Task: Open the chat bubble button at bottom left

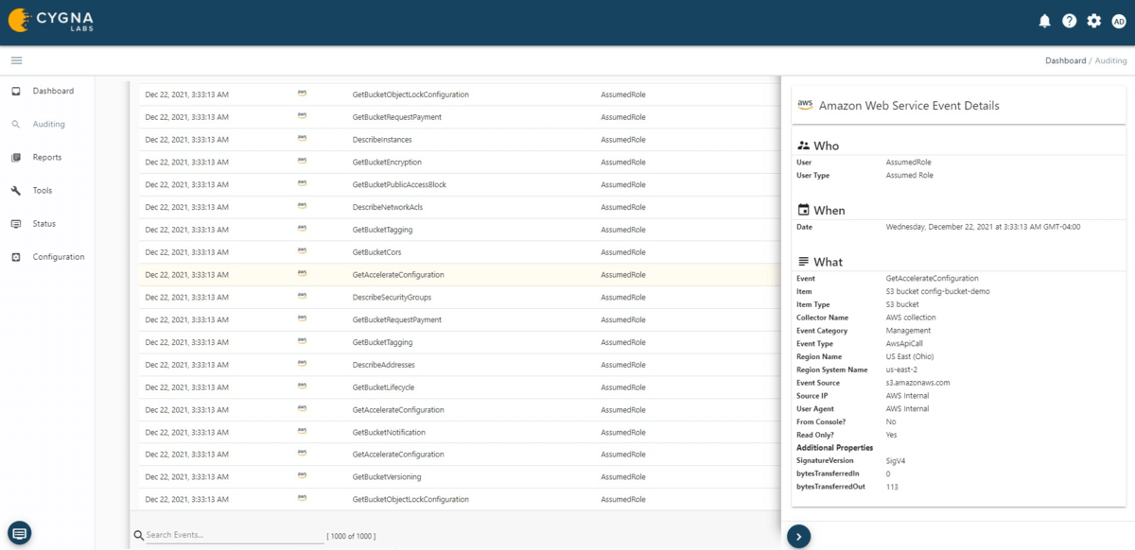Action: 19,532
